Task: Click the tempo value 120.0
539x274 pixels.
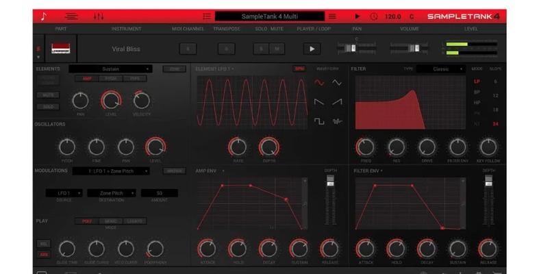Action: coord(392,16)
